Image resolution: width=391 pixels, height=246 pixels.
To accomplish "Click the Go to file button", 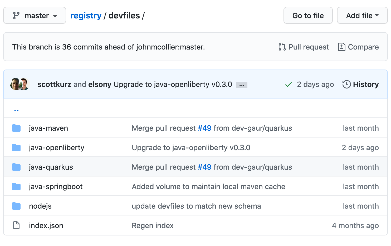I will (308, 16).
